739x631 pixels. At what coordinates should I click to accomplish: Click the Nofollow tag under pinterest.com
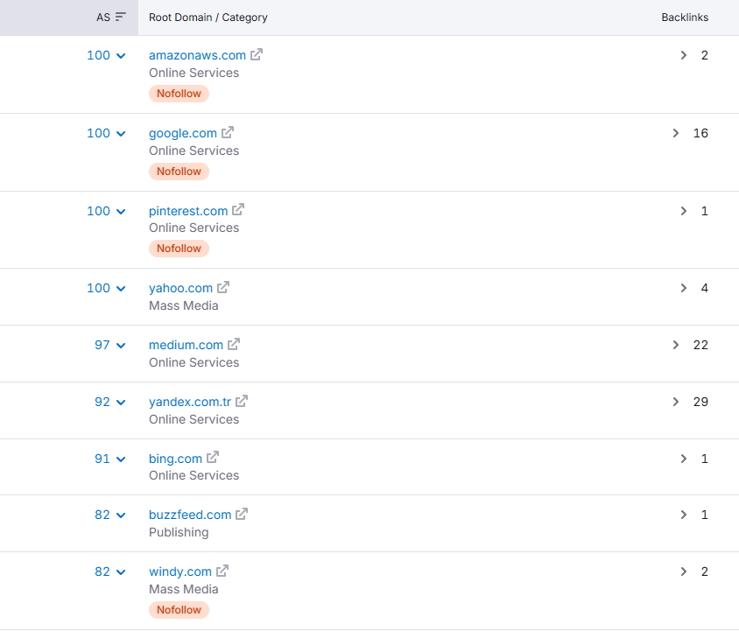[x=179, y=249]
